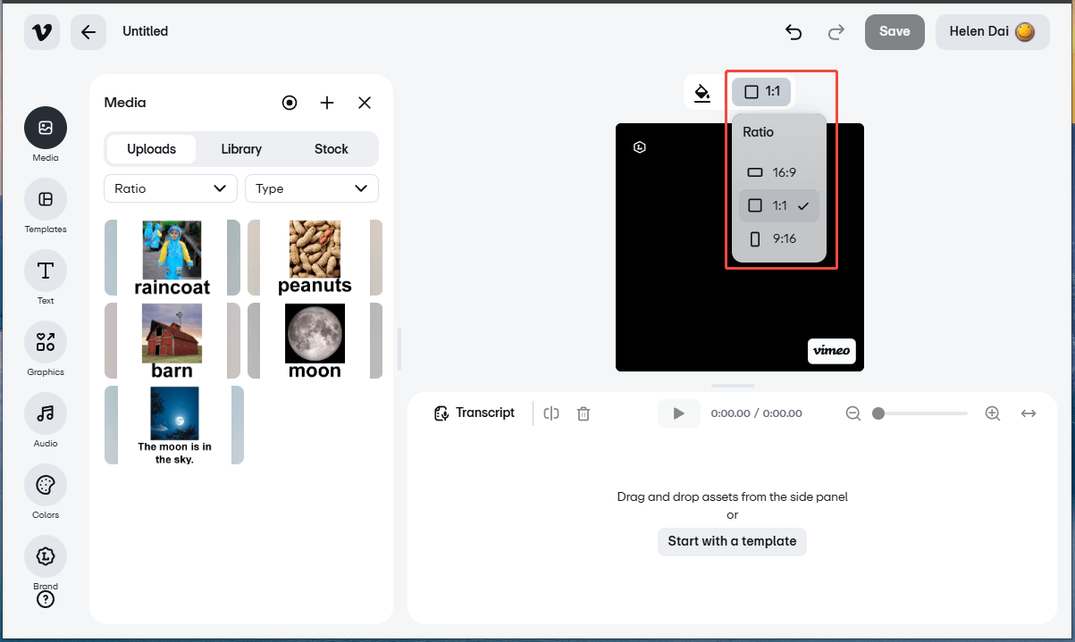Open the Type filter dropdown

311,188
